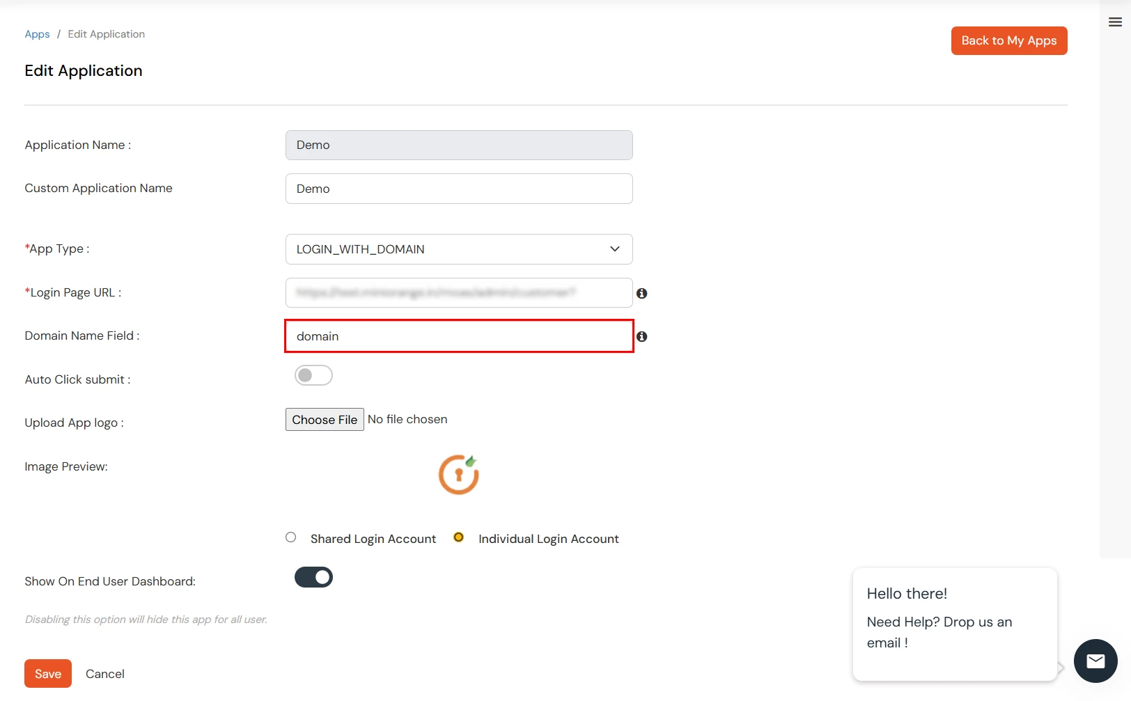Image resolution: width=1131 pixels, height=701 pixels.
Task: Click the info icon beside Login Page URL
Action: click(642, 293)
